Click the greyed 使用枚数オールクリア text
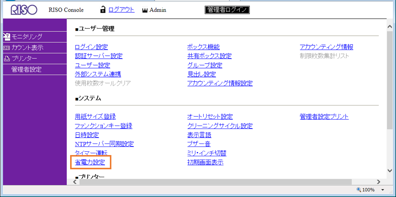Screen dimensions: 396x197 (x=103, y=83)
